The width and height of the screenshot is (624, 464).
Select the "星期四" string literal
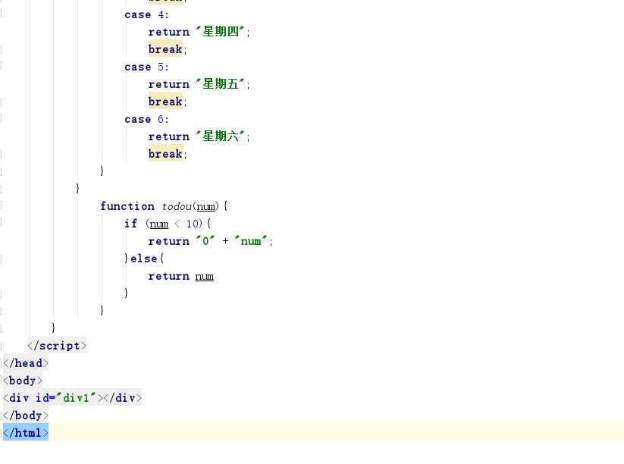click(x=220, y=32)
